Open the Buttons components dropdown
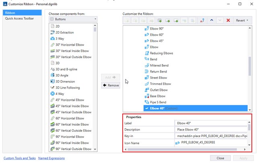 (x=73, y=19)
